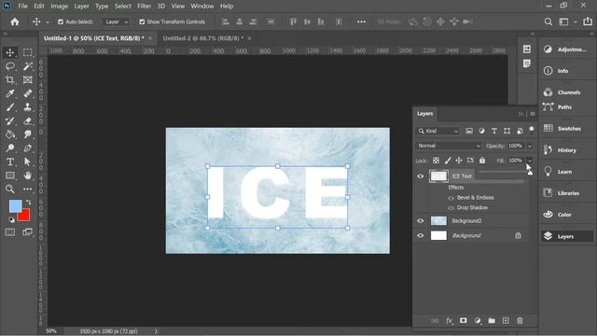The width and height of the screenshot is (597, 336).
Task: Open the Kind filter dropdown
Action: point(437,131)
